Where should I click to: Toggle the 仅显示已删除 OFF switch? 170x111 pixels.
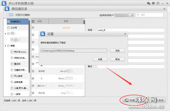click(10, 15)
